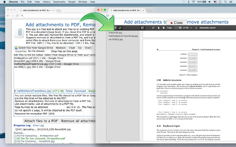Open the find magnifier in PDF viewer
Viewport: 236px width, 147px height.
point(153,28)
